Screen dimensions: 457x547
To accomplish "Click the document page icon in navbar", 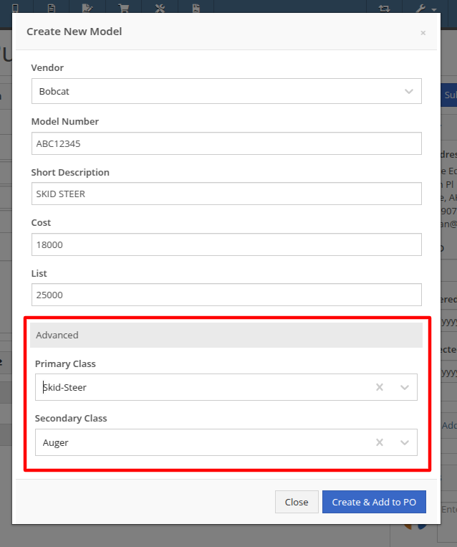I will pos(52,8).
